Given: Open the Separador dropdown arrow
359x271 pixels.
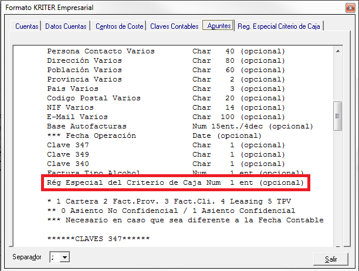Looking at the screenshot, I should click(x=65, y=258).
